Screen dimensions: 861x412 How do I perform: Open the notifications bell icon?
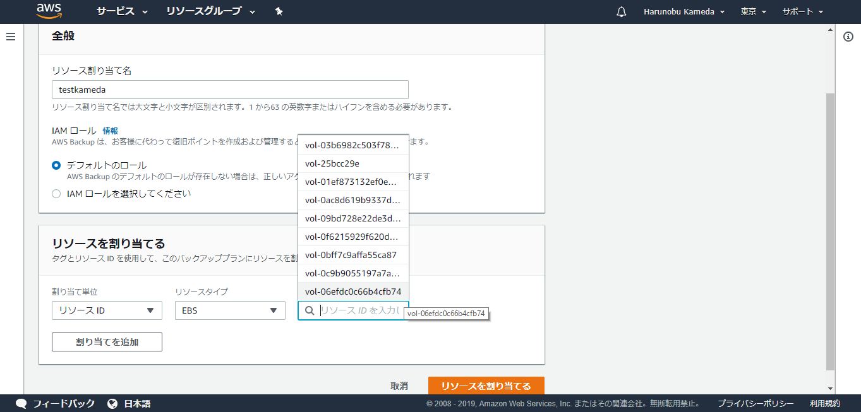(x=622, y=12)
